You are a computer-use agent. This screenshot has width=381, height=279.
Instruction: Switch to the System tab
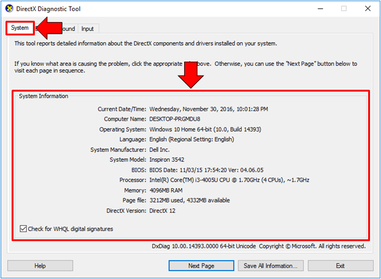coord(20,28)
